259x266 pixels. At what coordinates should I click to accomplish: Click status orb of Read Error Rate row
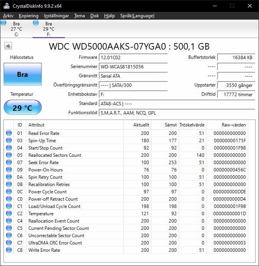[9, 133]
